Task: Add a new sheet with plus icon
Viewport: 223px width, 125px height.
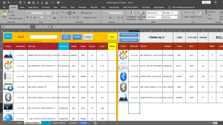Action: click(95, 123)
